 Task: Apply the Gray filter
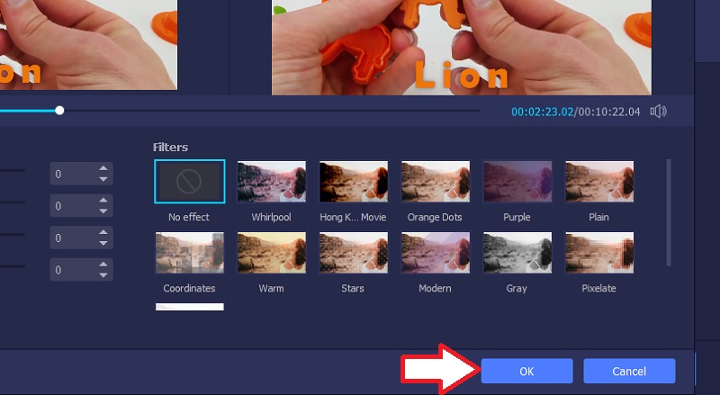[x=517, y=253]
